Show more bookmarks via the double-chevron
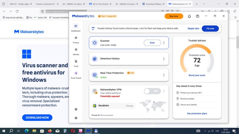The width and height of the screenshot is (239, 134). (235, 18)
